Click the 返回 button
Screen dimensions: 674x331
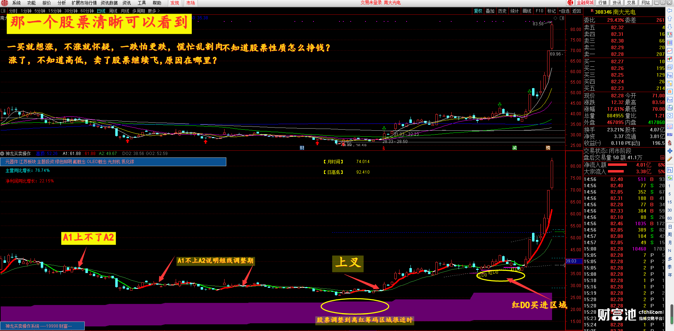pos(577,11)
